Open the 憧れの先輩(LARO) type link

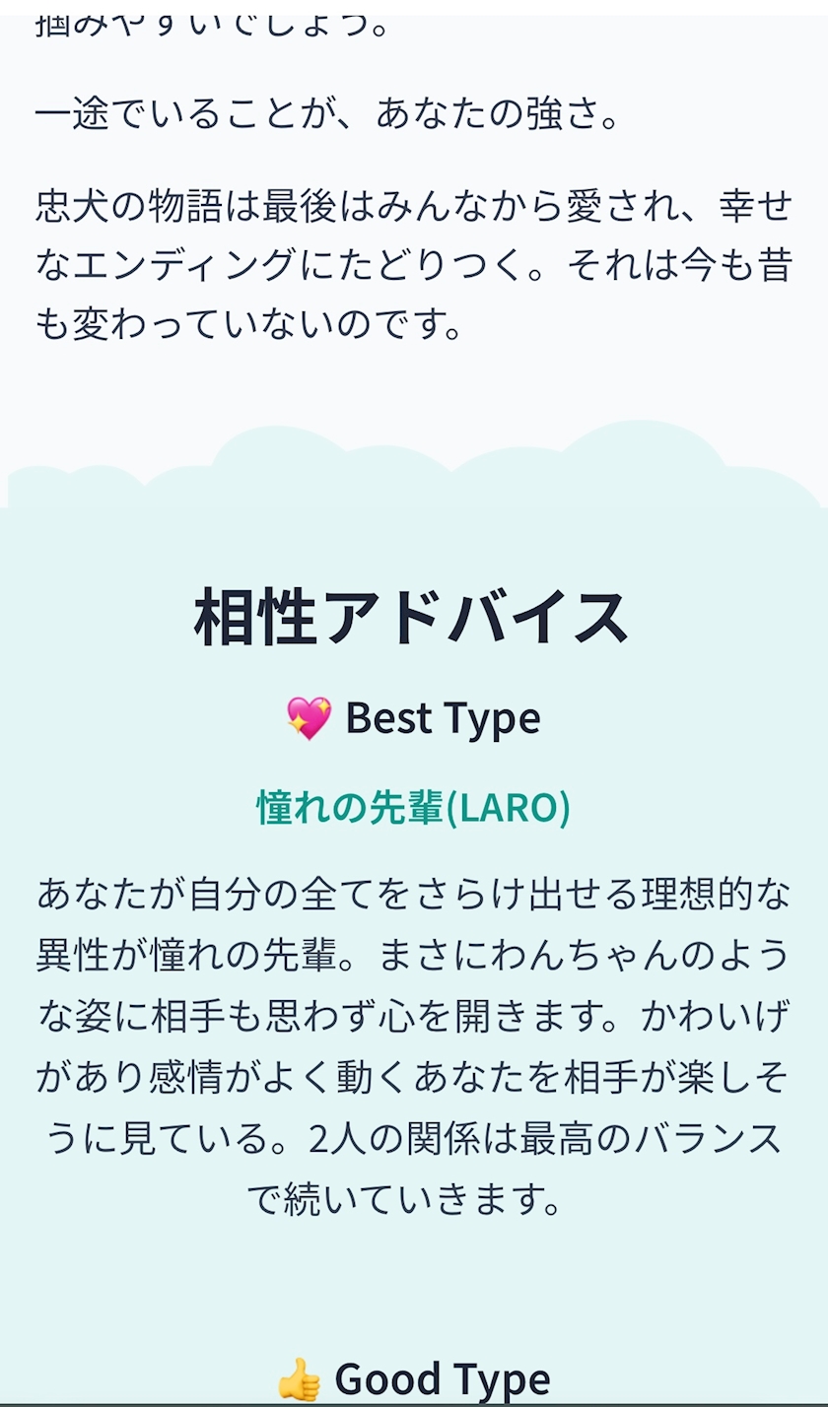coord(413,808)
